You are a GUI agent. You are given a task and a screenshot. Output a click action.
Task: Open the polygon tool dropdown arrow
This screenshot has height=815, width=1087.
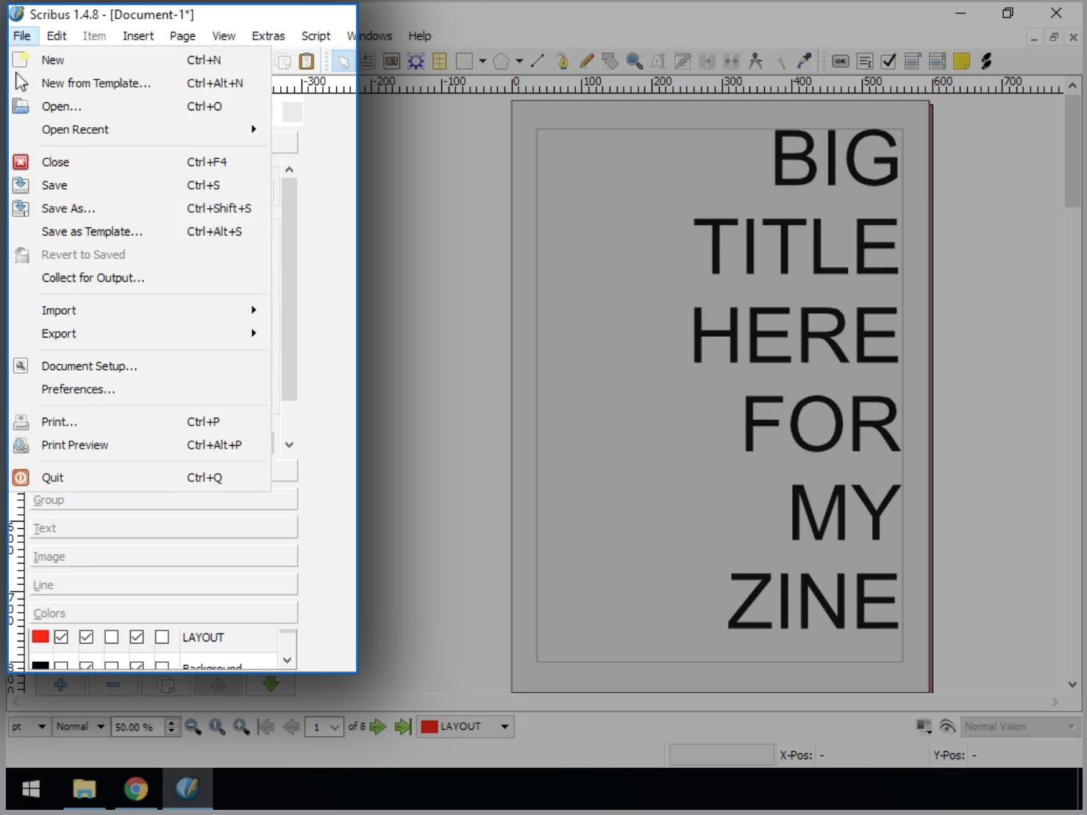click(519, 62)
